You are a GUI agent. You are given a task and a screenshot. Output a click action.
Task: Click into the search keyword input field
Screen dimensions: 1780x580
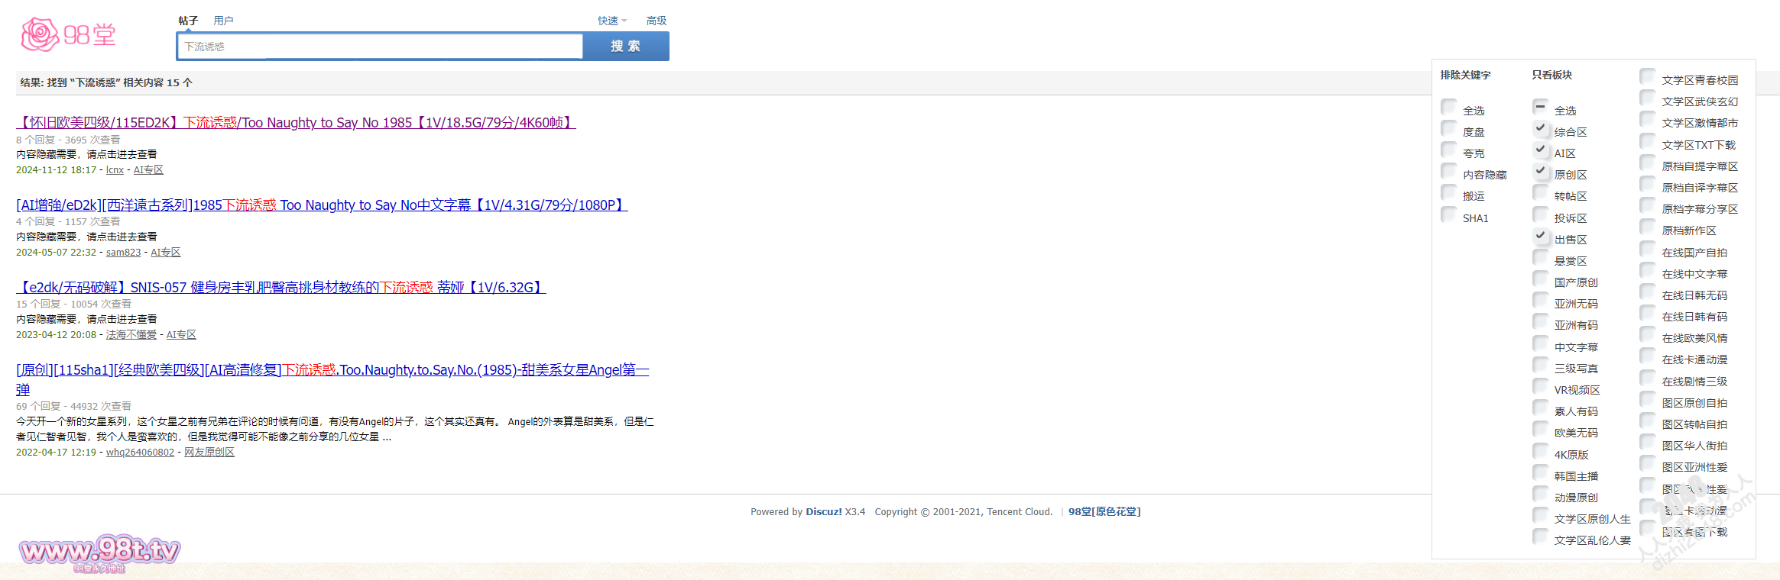[x=380, y=47]
